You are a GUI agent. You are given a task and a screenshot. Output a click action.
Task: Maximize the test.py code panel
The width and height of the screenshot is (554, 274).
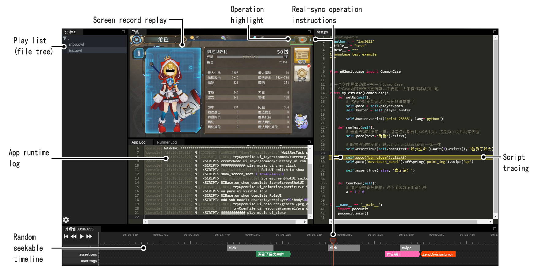click(x=495, y=32)
